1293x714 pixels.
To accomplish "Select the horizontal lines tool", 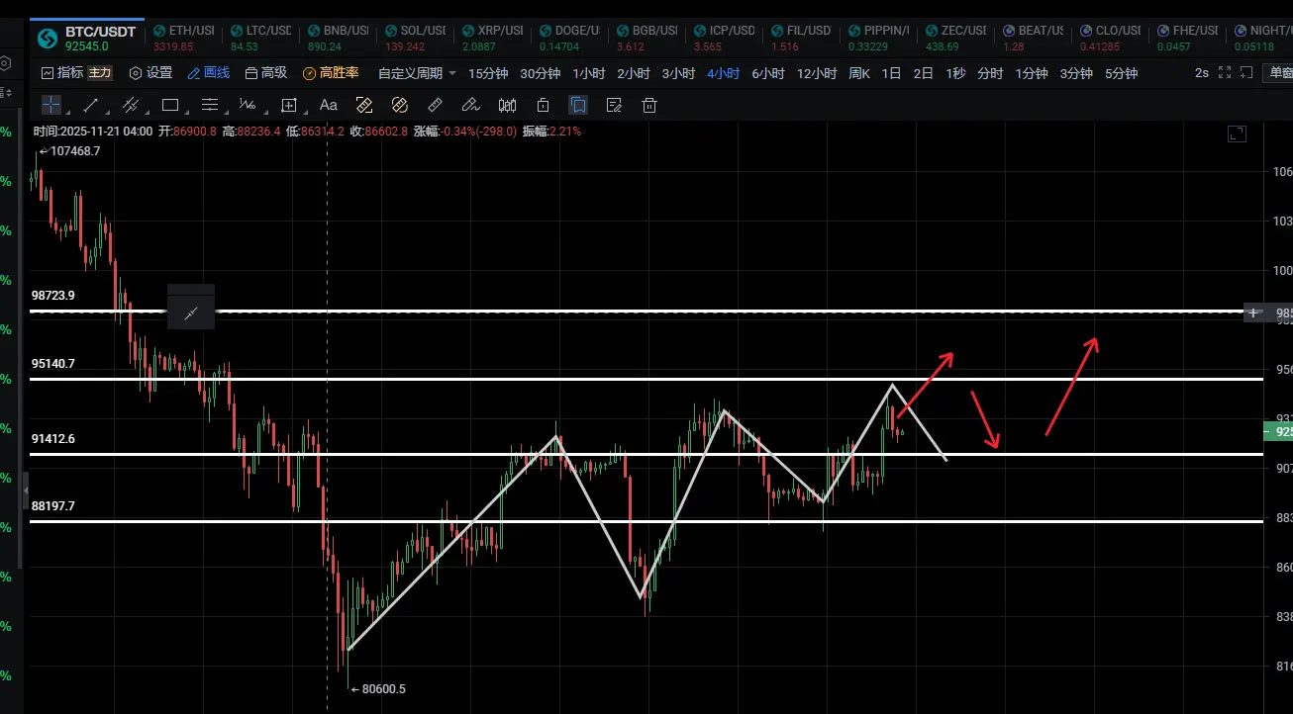I will [210, 105].
